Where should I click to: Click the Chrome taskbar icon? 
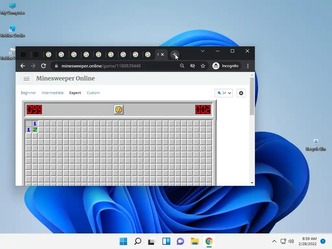tap(209, 241)
